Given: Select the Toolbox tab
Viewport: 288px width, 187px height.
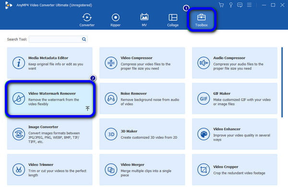Looking at the screenshot, I should [201, 20].
